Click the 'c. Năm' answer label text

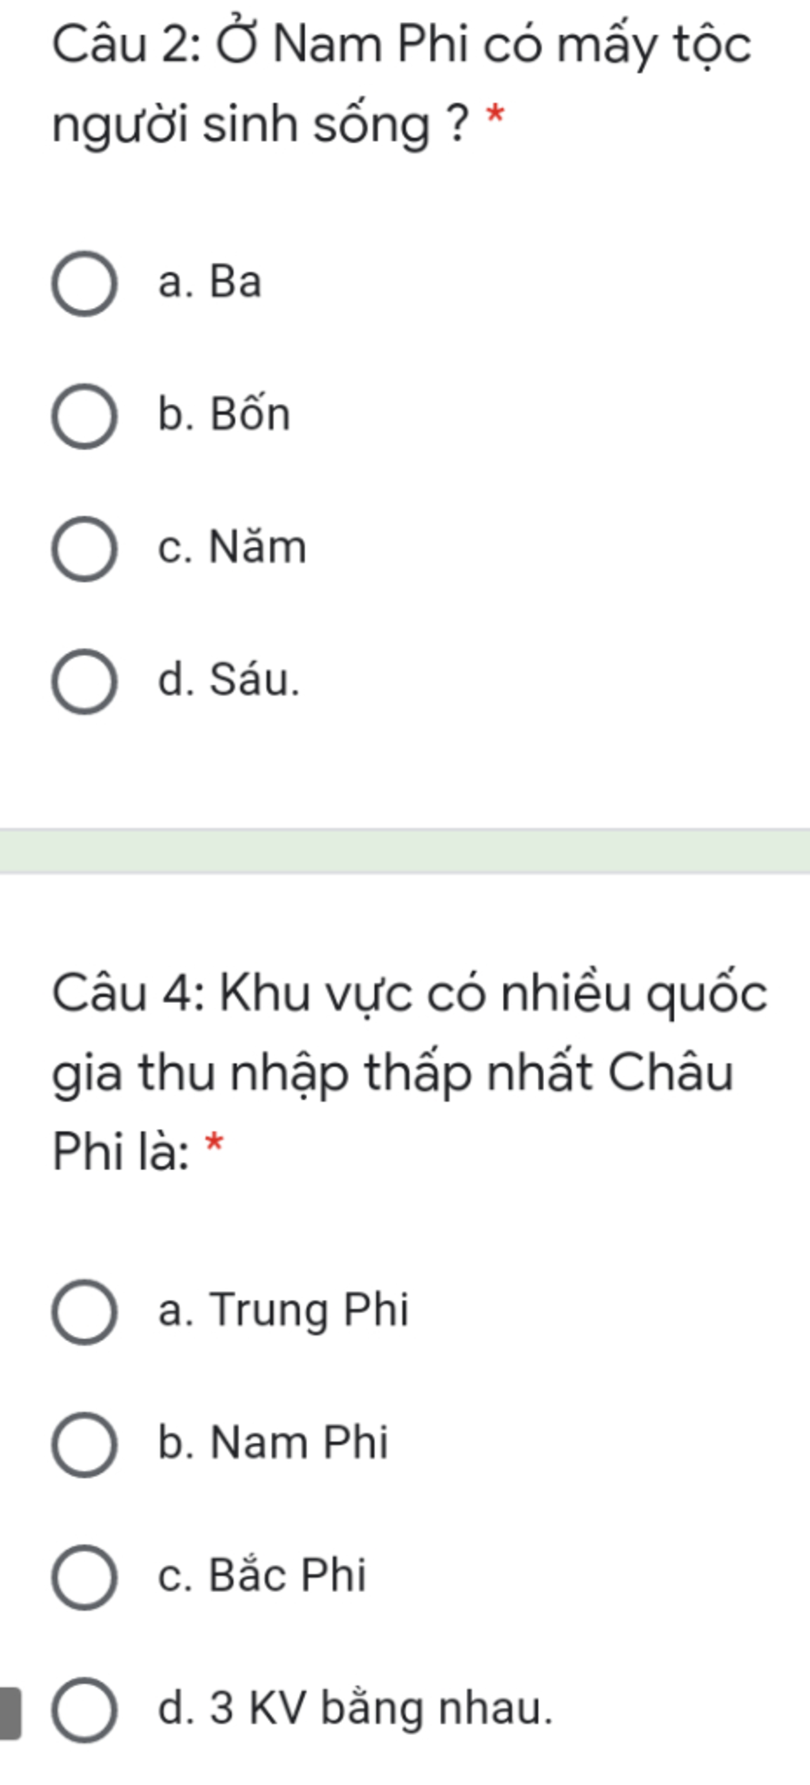(232, 547)
